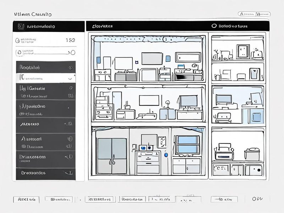
Task: Click the main panel header title on the left
Action: click(102, 26)
